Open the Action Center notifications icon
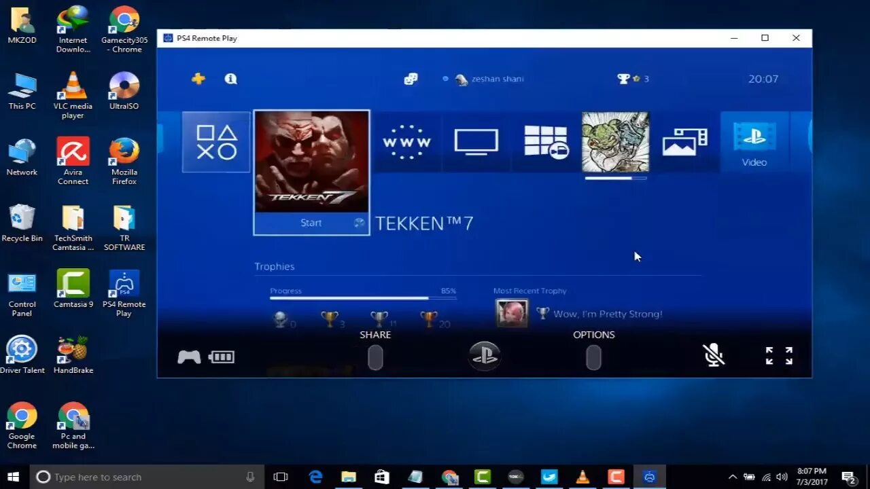Screen dimensions: 870x489 (x=848, y=477)
